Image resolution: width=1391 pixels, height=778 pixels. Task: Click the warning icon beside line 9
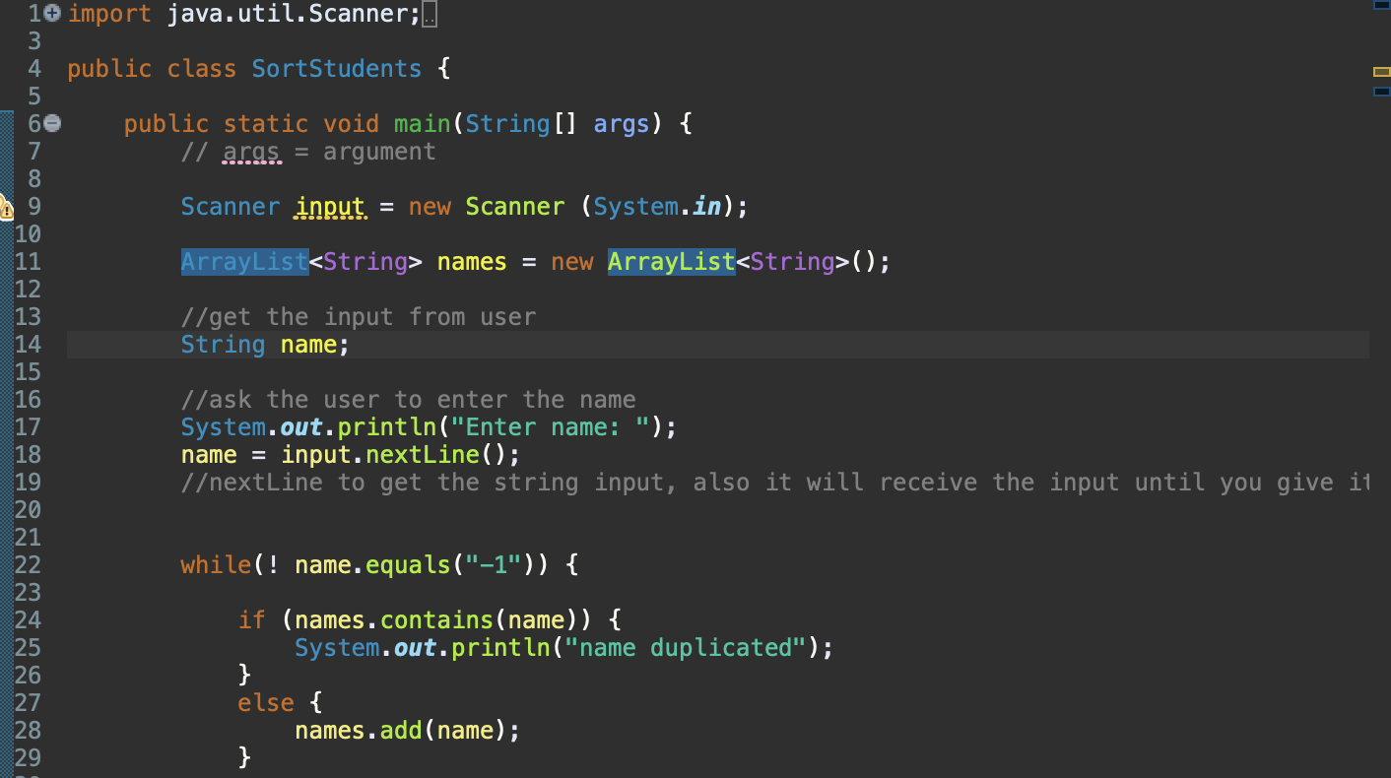[x=7, y=207]
